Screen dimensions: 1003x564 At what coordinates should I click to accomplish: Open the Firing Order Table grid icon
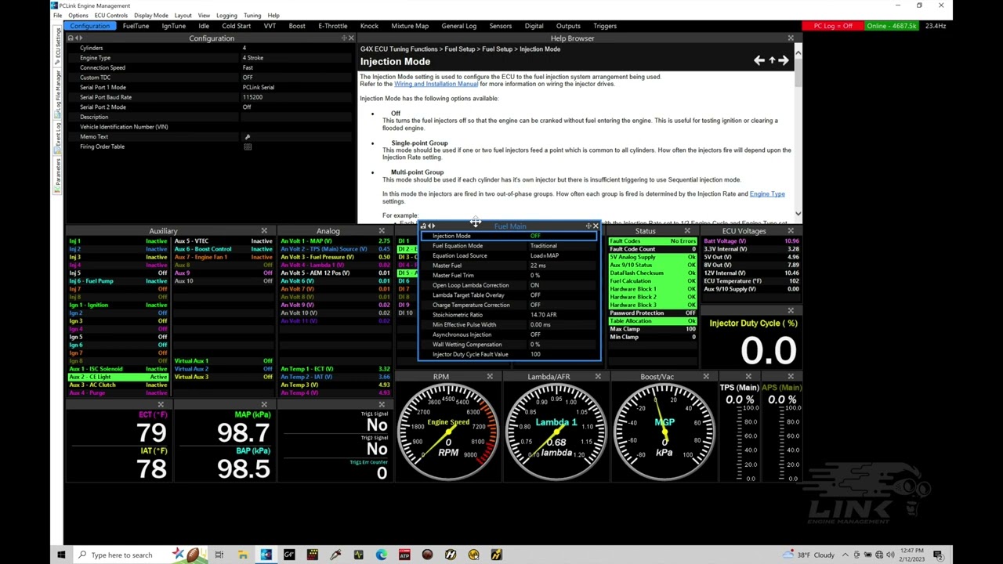248,146
